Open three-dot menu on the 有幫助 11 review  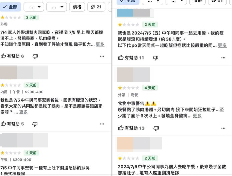pyautogui.click(x=223, y=58)
